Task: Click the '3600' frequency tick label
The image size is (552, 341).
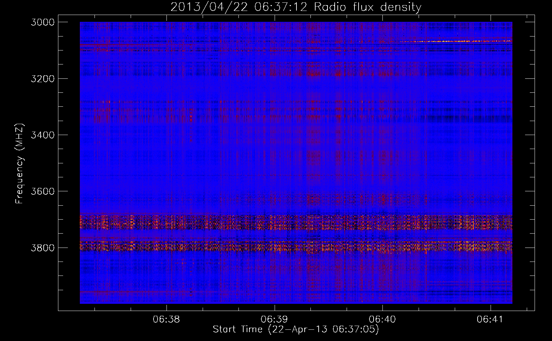Action: 43,191
